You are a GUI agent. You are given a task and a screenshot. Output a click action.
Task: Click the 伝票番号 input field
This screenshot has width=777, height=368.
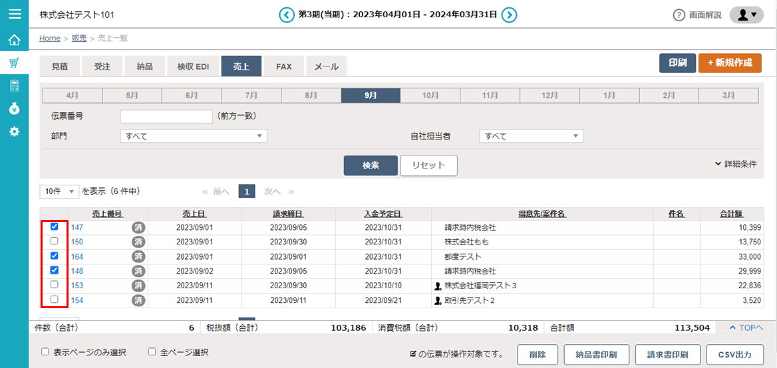[x=166, y=116]
